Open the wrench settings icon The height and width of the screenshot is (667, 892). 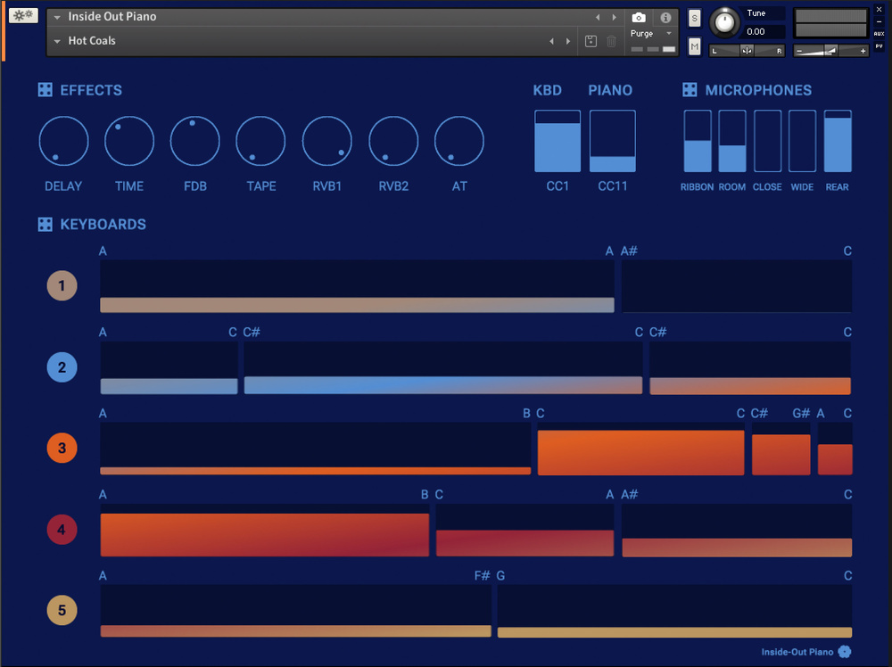[x=24, y=15]
